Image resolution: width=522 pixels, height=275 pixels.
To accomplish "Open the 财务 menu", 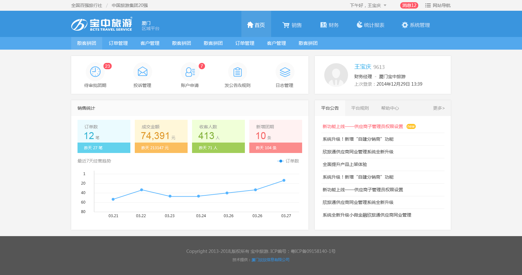I will pyautogui.click(x=329, y=25).
